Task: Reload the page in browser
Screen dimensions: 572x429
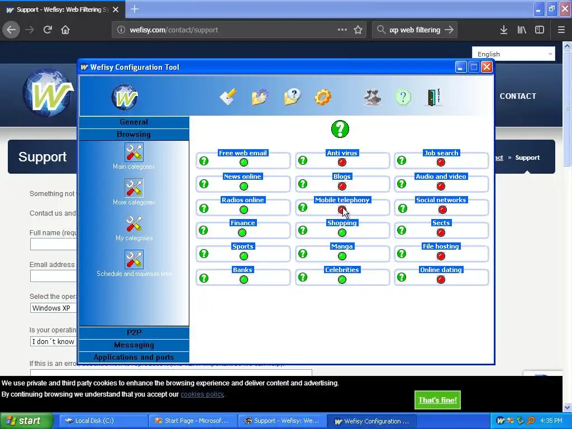Action: (x=47, y=30)
